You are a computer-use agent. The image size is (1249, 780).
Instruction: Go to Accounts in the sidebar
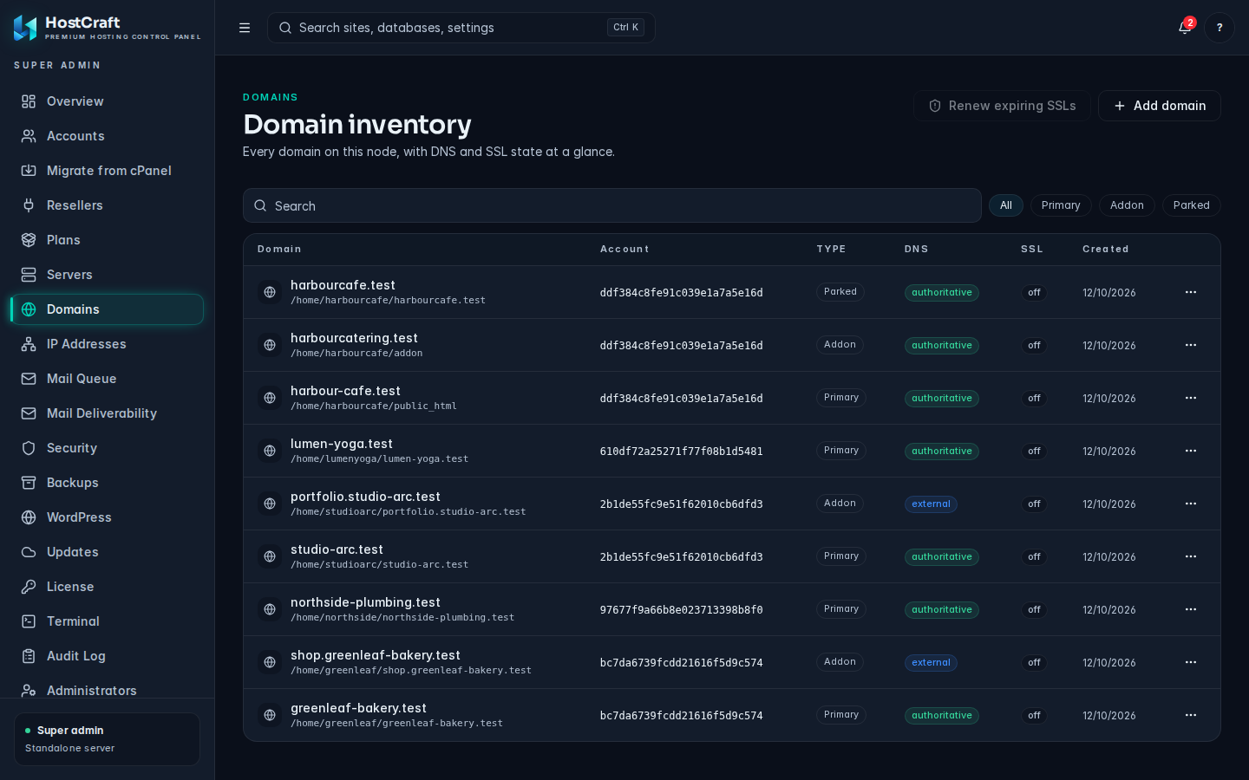click(108, 136)
